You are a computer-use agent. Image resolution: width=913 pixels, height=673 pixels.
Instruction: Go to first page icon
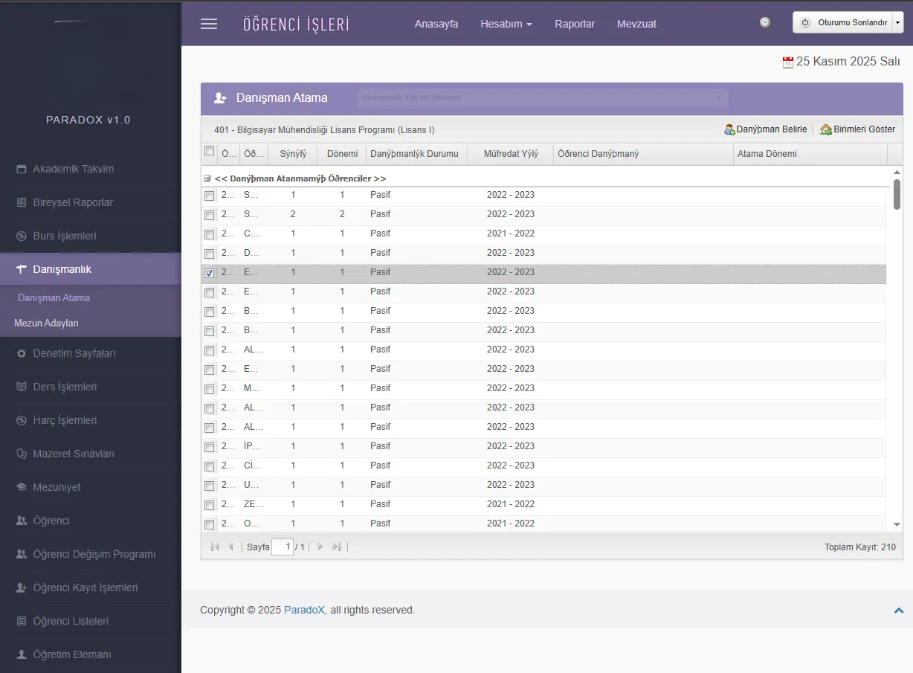(x=215, y=547)
